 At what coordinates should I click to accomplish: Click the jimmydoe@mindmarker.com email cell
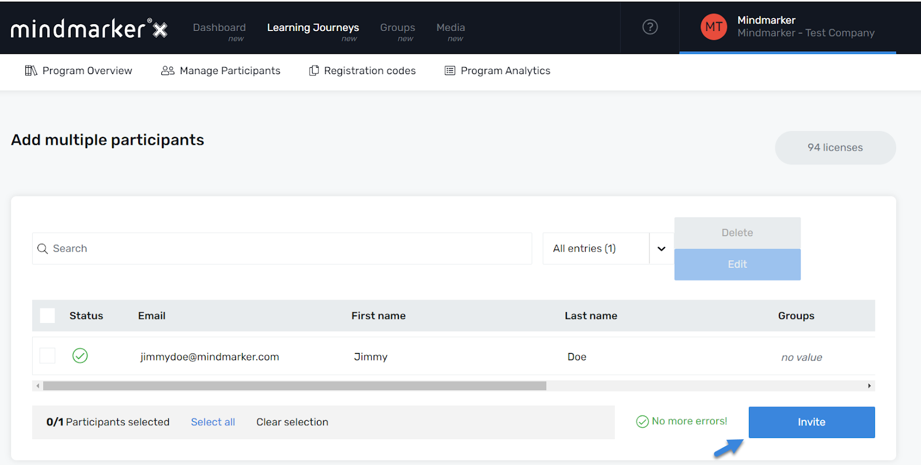[x=210, y=357]
